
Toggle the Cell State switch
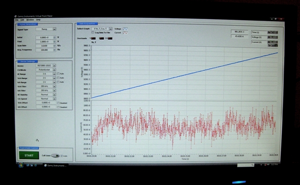55,156
